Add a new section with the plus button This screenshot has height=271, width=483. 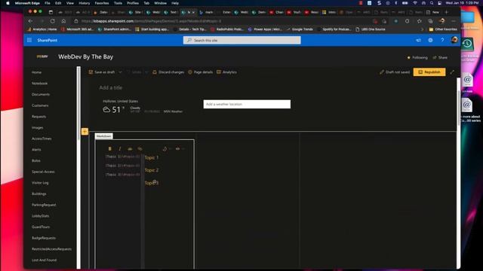click(85, 131)
